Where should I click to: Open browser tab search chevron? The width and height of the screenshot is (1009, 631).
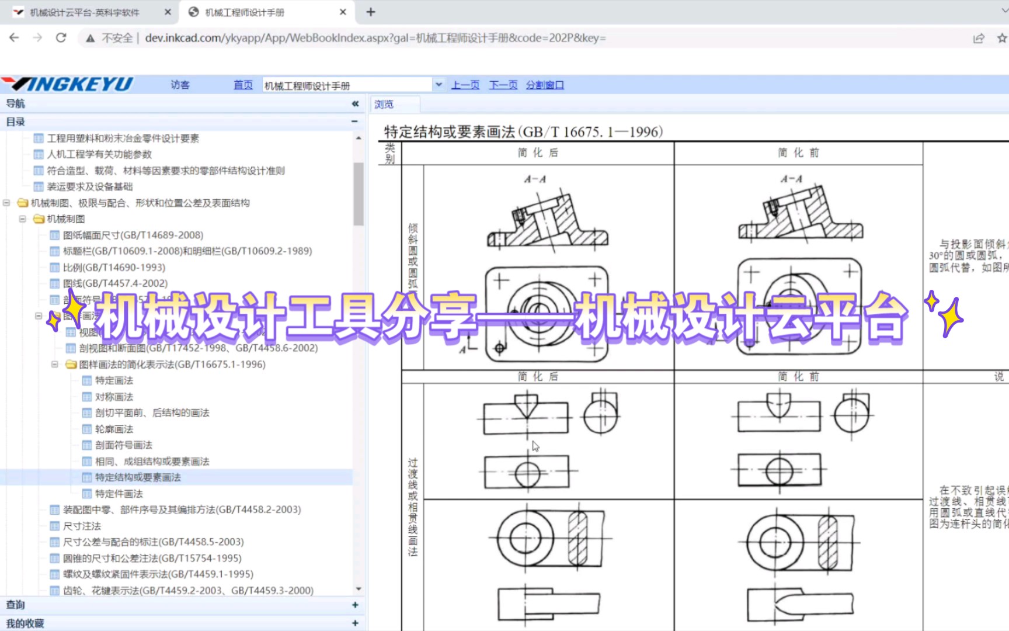pos(1004,12)
